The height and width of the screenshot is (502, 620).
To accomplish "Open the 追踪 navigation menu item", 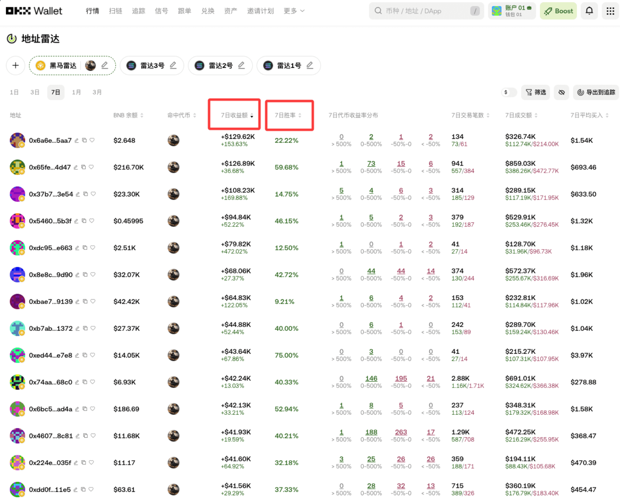I will coord(138,11).
